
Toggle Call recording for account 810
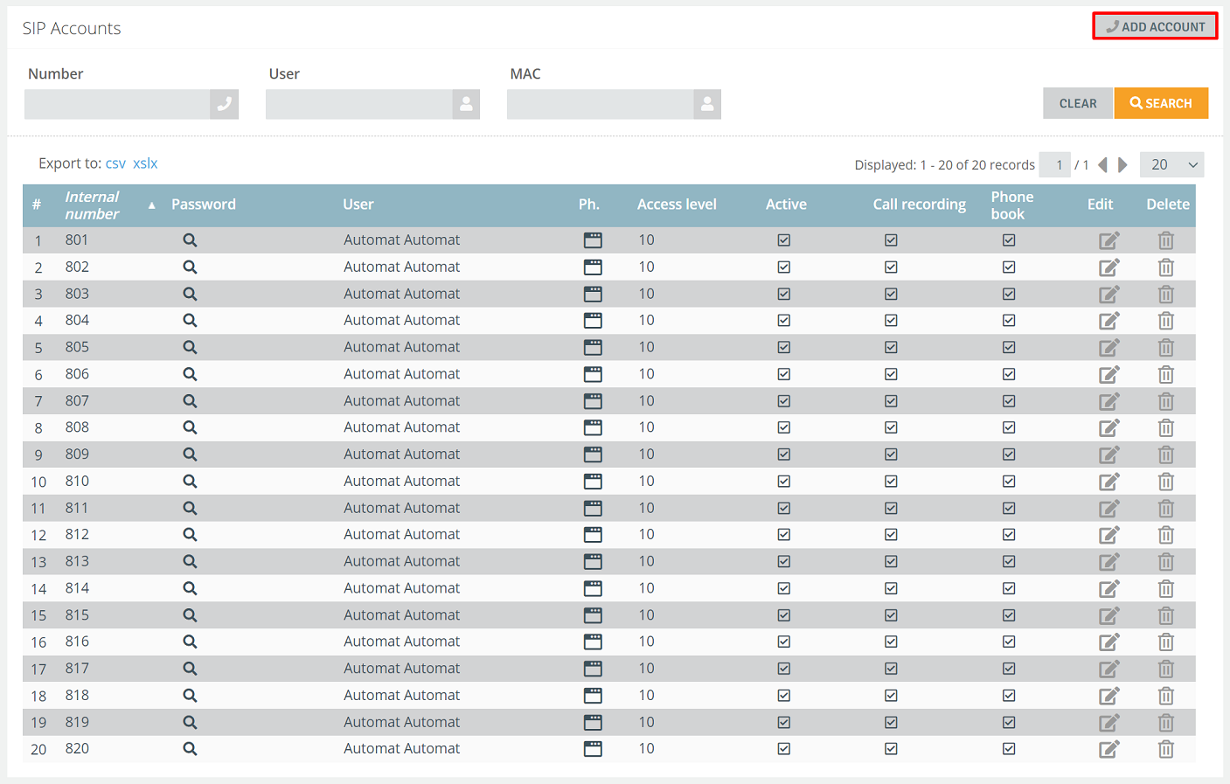coord(891,482)
